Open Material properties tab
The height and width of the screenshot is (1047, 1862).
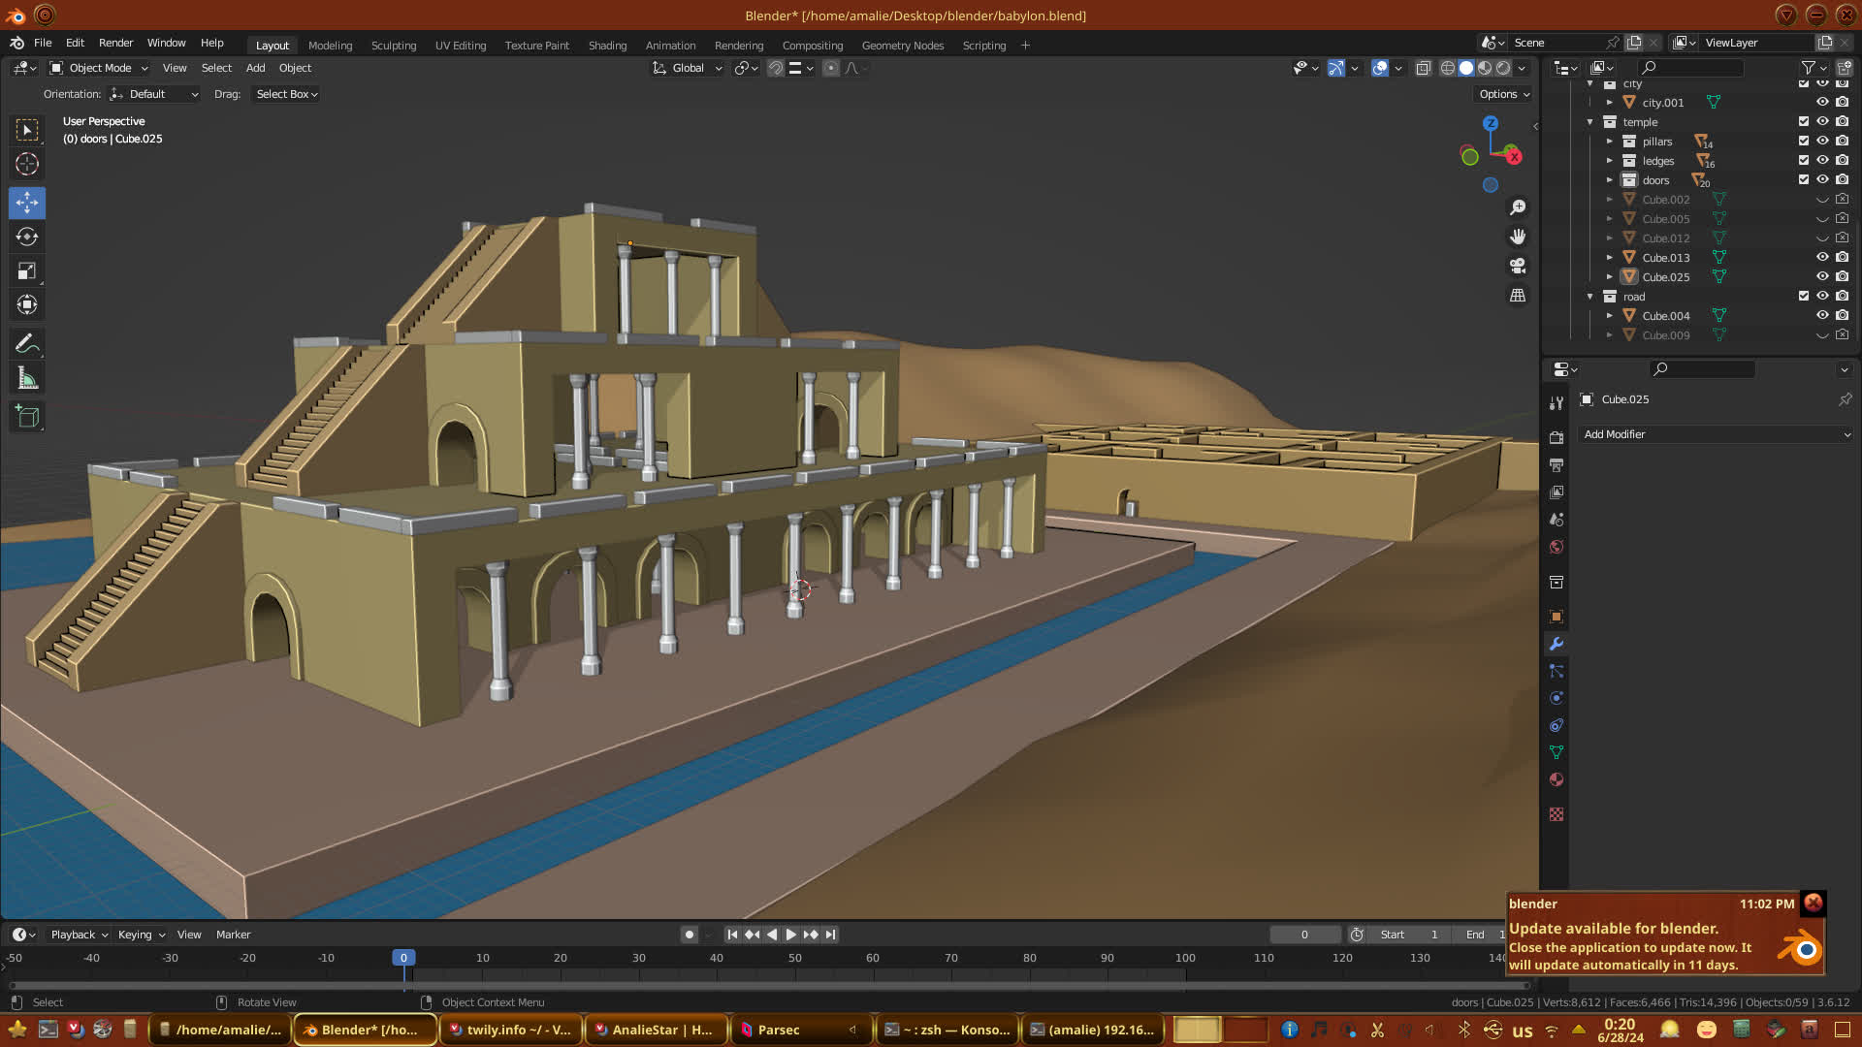click(1557, 779)
